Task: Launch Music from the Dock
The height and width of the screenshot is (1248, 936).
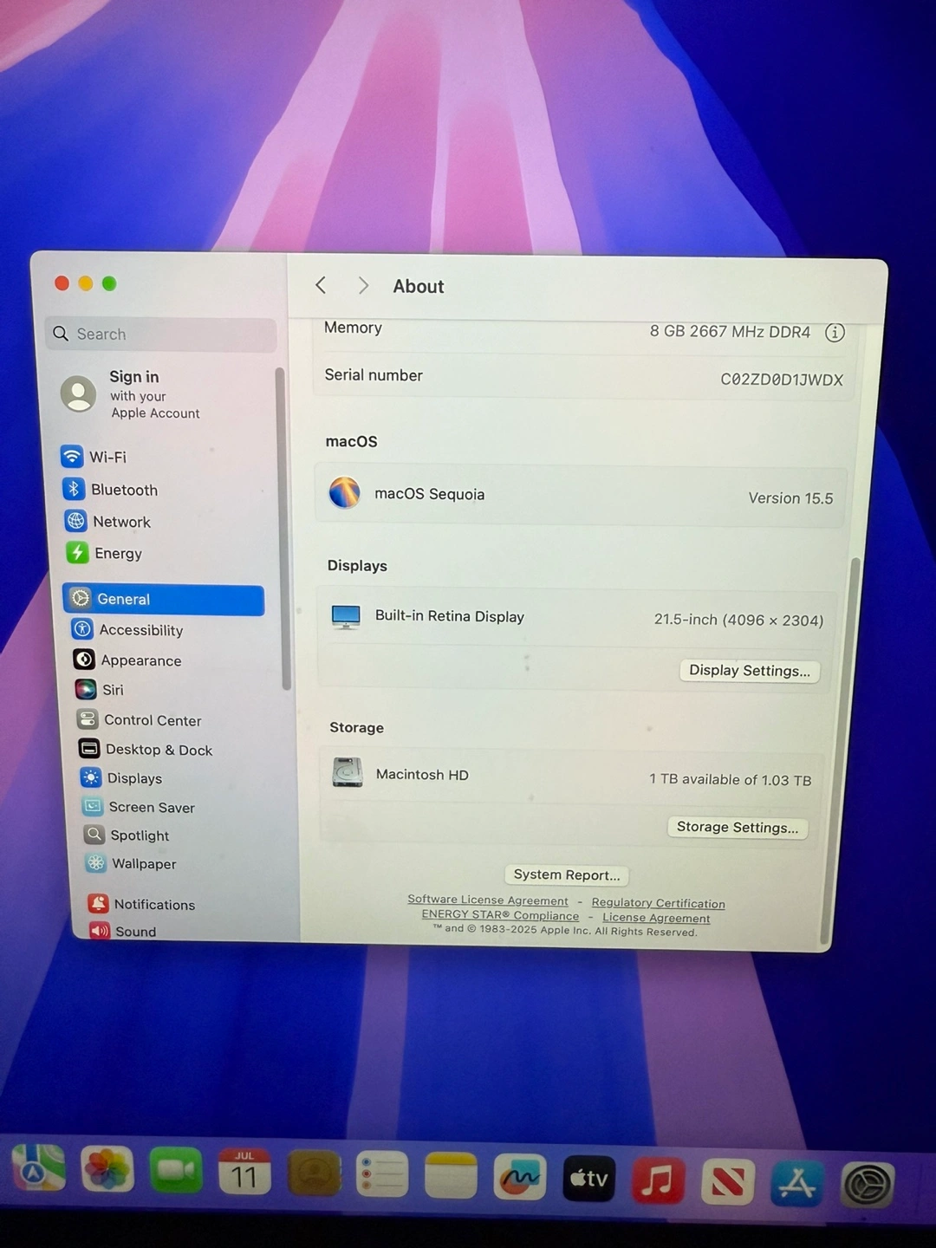Action: [658, 1180]
